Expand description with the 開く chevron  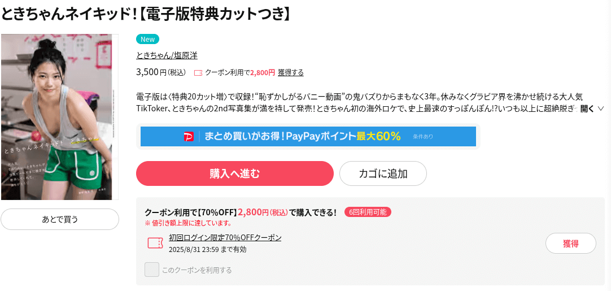pos(600,108)
